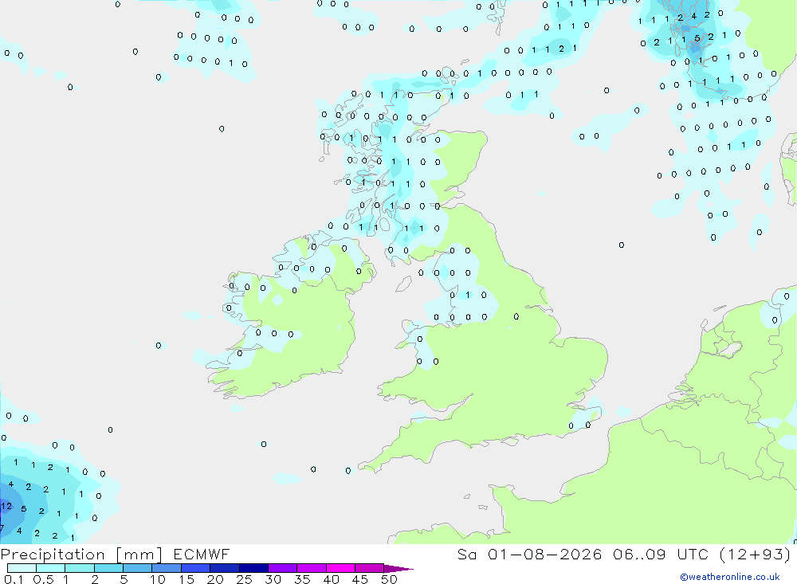Viewport: 797px width, 584px height.
Task: Select the 30–35 mm purple legend swatch
Action: (283, 568)
